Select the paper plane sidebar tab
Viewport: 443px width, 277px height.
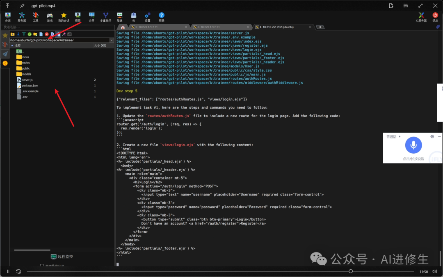(5, 54)
